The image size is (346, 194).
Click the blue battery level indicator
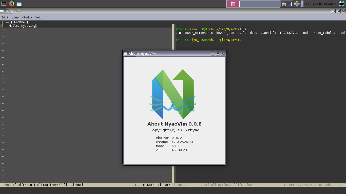click(x=302, y=4)
